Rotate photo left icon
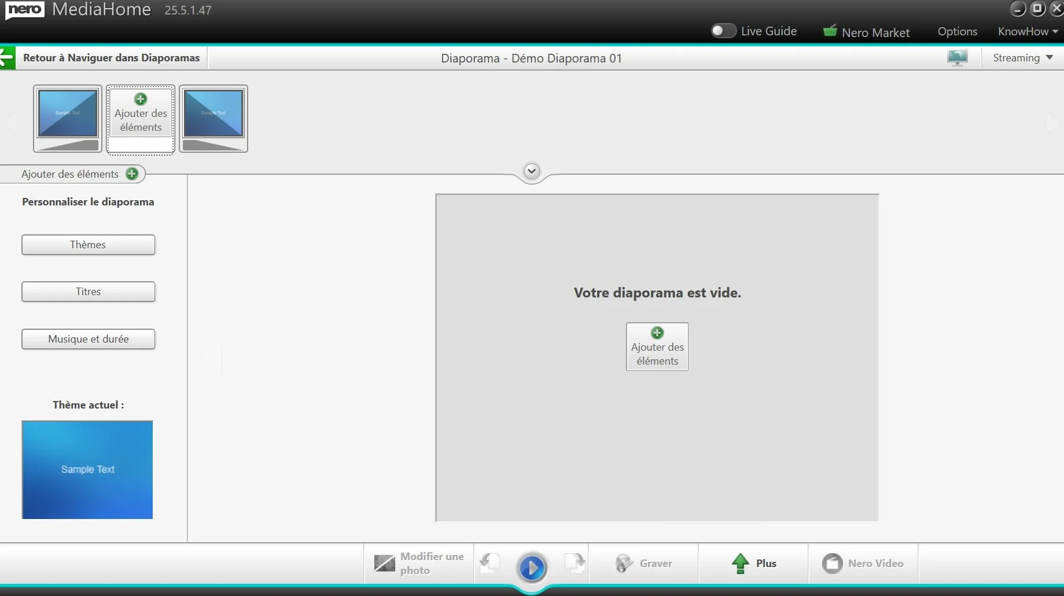1064x596 pixels. pos(490,562)
